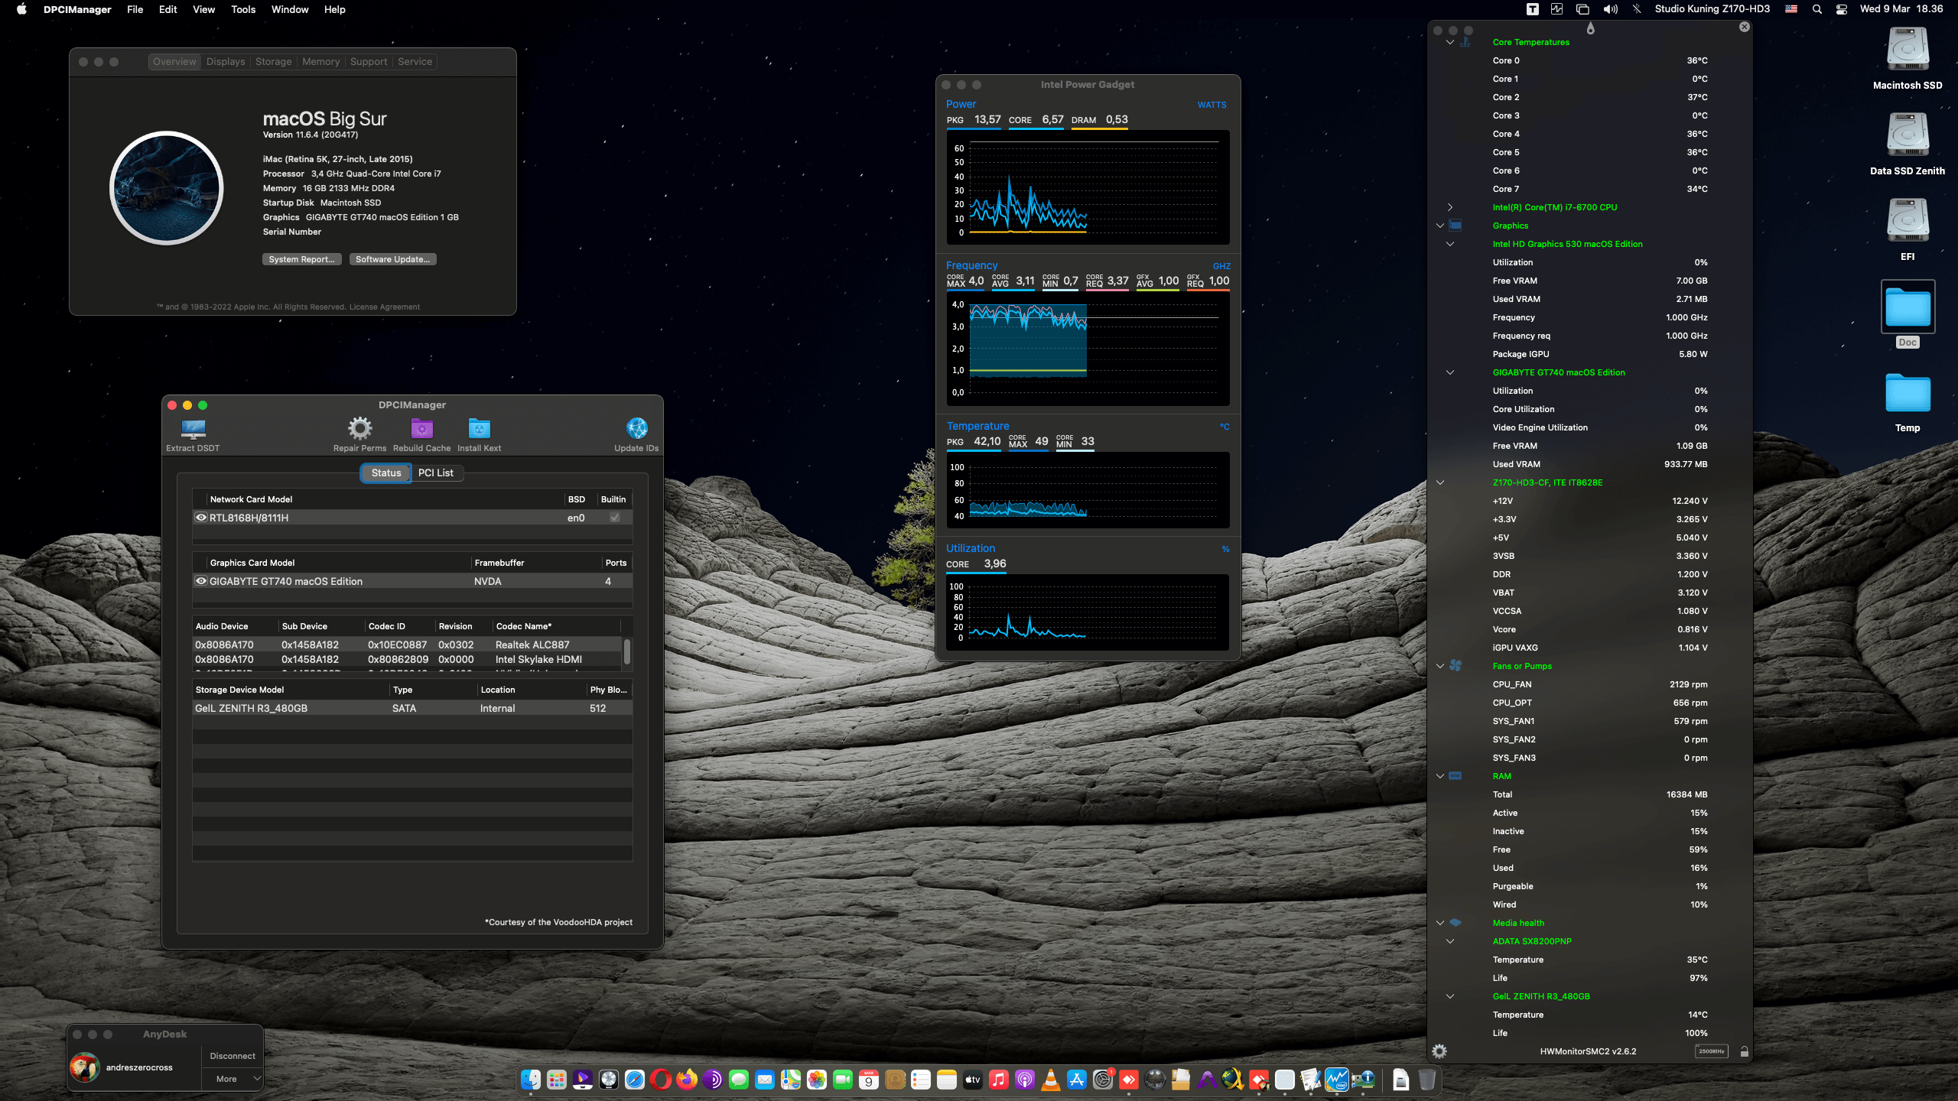
Task: Collapse the RAM section in HWMonitor
Action: coord(1440,776)
